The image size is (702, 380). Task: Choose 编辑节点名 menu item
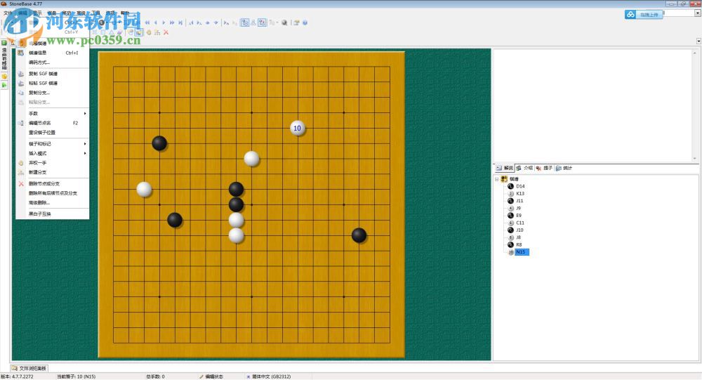(x=53, y=123)
